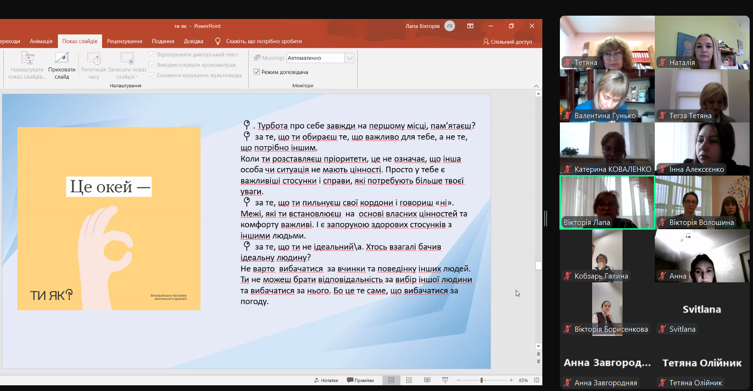The width and height of the screenshot is (753, 391).
Task: Toggle Відтворювати дикторський текст checkbox
Action: click(x=152, y=55)
